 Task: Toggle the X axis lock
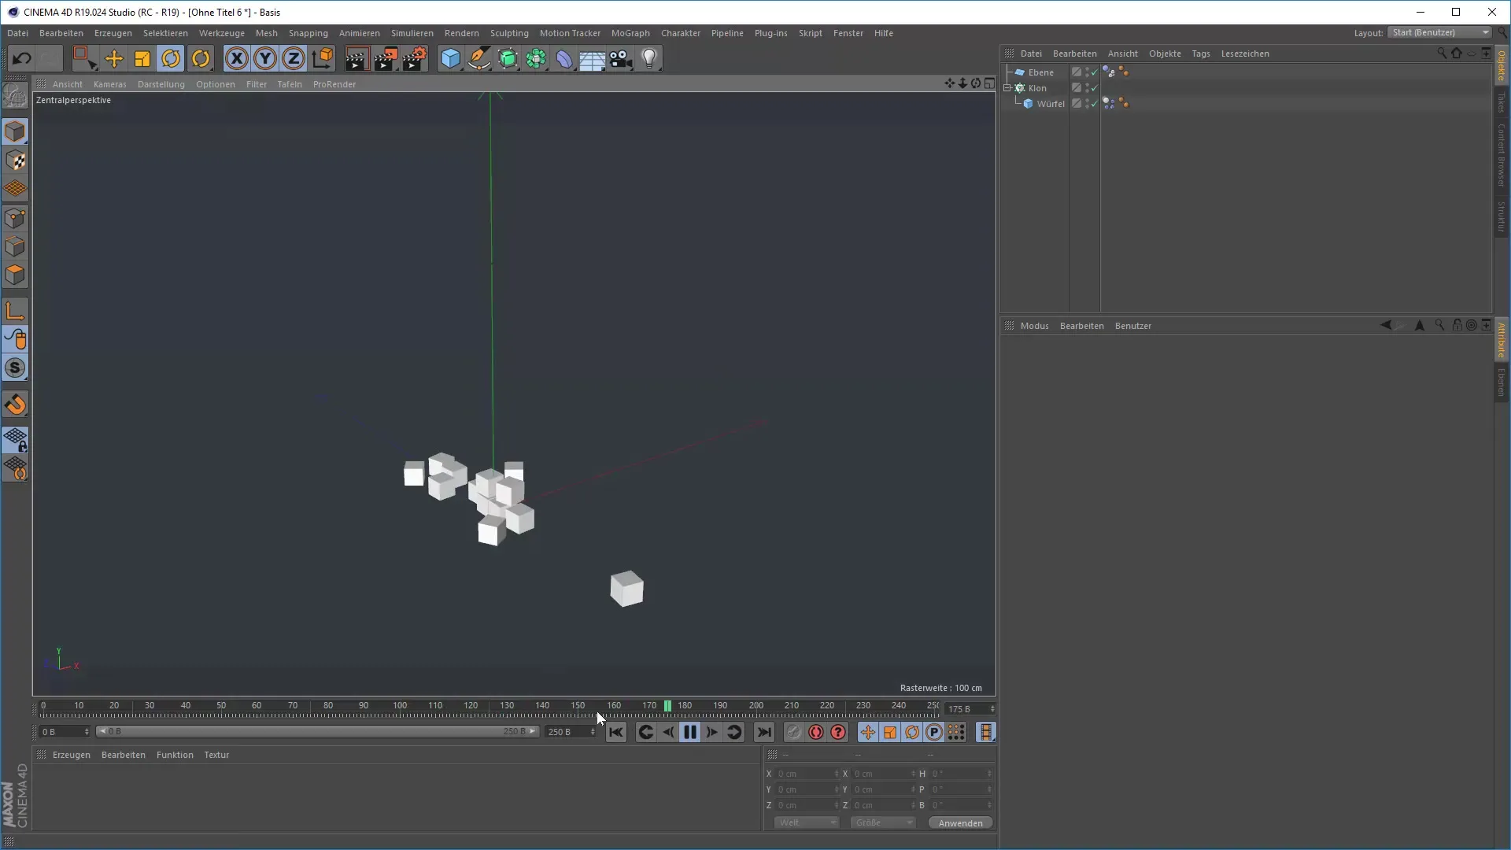click(236, 58)
